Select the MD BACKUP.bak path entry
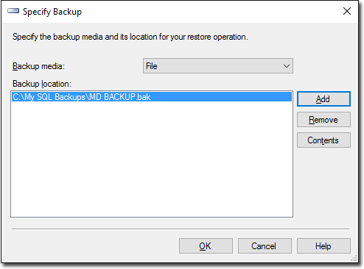364x269 pixels. [152, 97]
